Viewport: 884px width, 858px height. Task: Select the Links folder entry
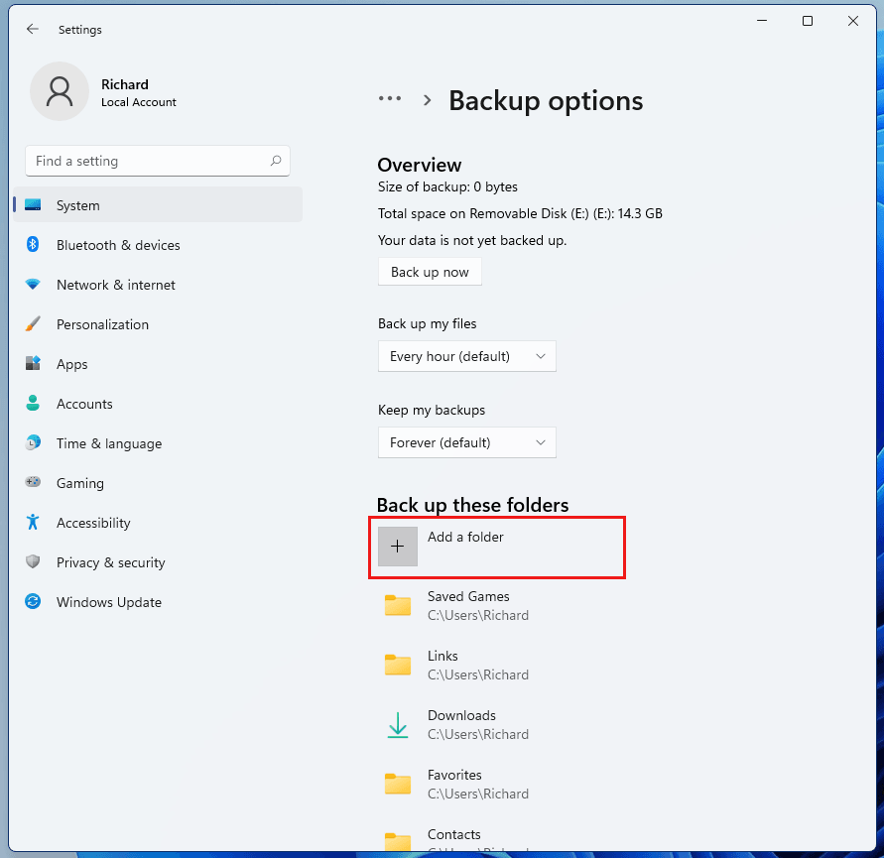coord(496,666)
